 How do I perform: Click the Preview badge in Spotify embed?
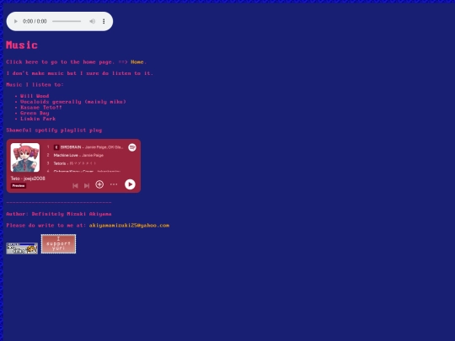tap(19, 186)
